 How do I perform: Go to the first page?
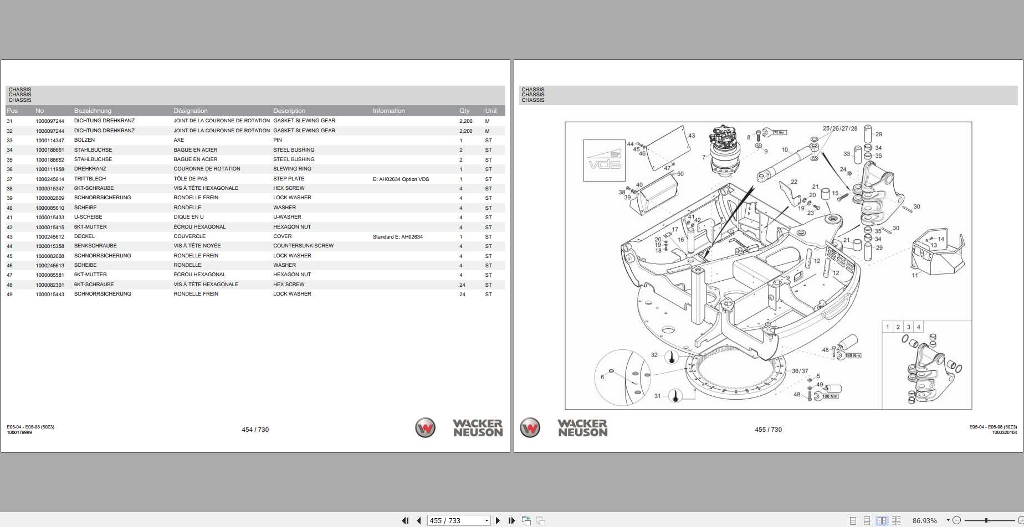click(405, 520)
